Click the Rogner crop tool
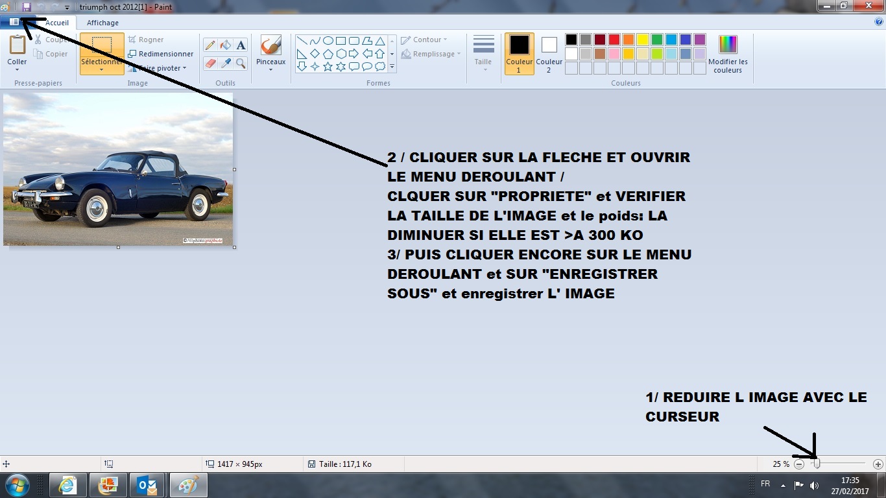Viewport: 886px width, 498px height. point(146,40)
